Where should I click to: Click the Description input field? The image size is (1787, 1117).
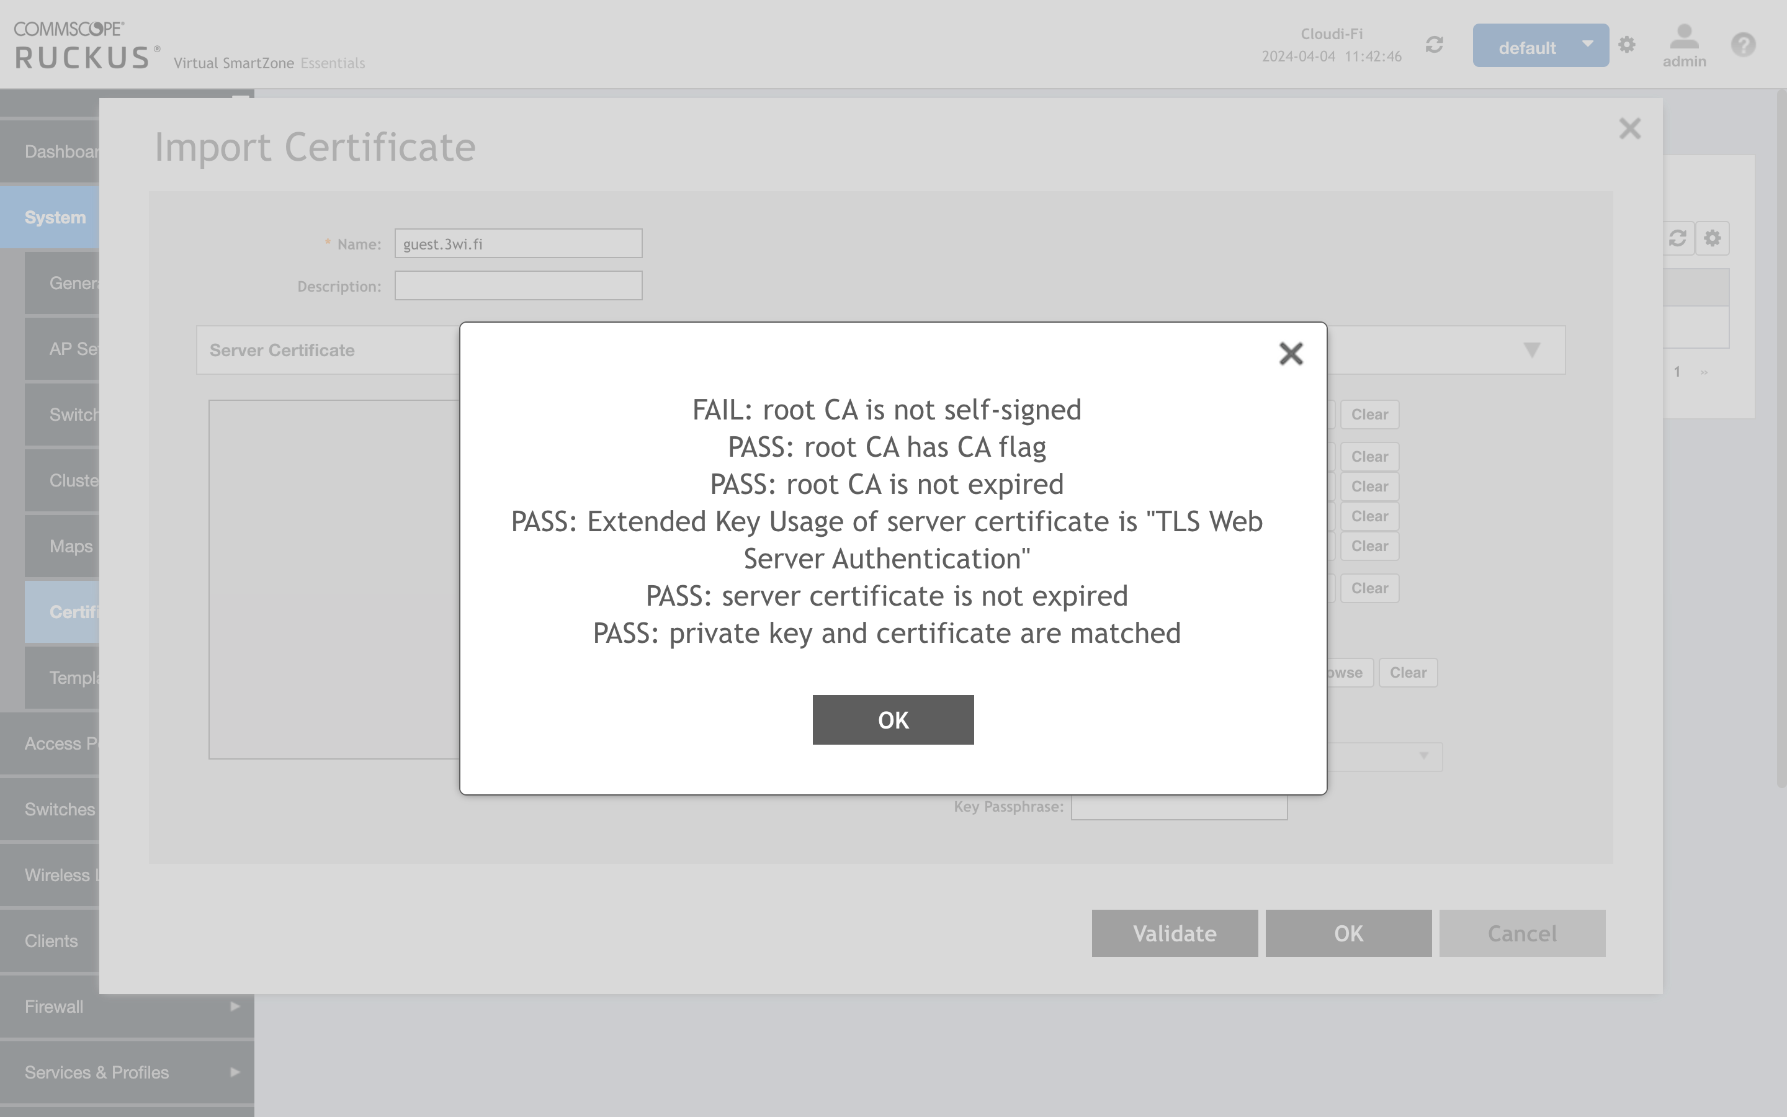[x=519, y=284]
